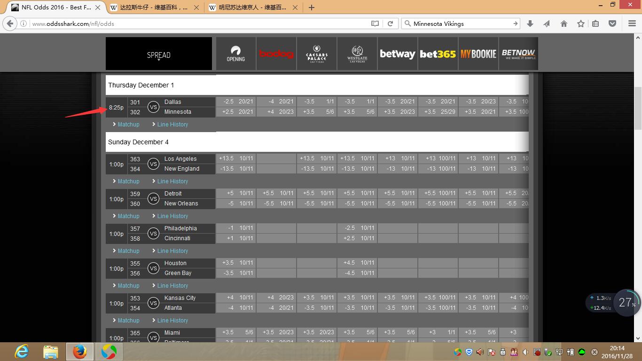Open a new browser tab

tap(311, 8)
